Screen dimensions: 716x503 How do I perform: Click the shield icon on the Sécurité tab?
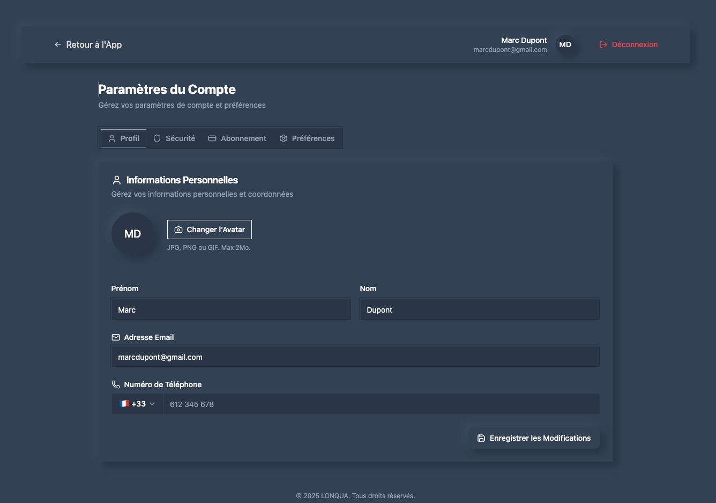(x=157, y=138)
